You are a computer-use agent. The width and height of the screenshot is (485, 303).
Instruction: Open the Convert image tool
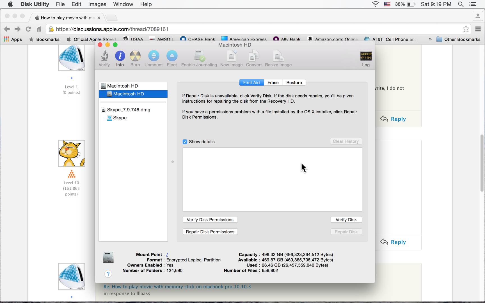pyautogui.click(x=253, y=58)
